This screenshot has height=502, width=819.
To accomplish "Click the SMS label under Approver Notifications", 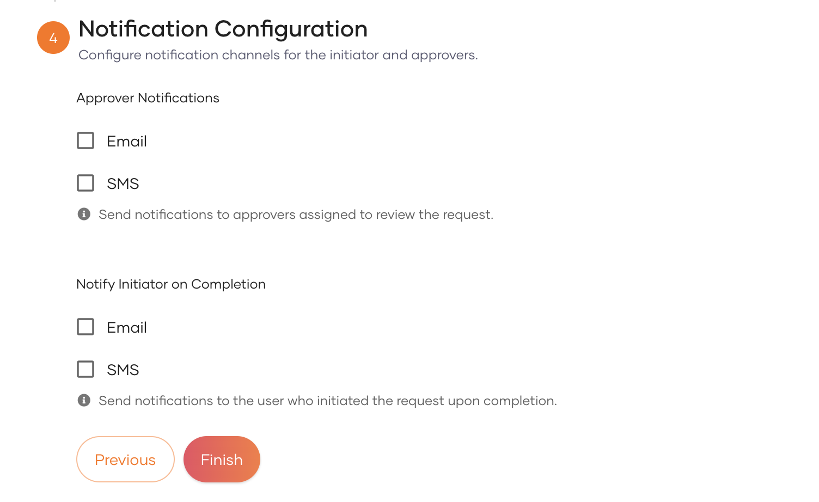I will [123, 184].
